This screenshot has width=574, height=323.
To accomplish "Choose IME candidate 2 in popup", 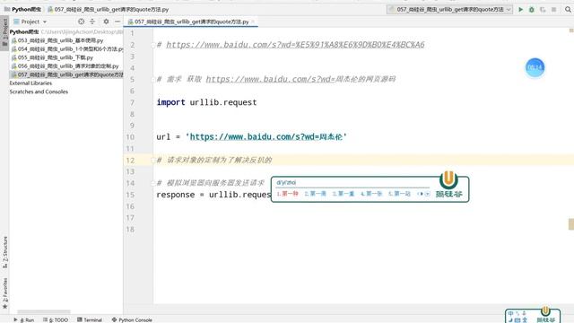I will (x=315, y=194).
